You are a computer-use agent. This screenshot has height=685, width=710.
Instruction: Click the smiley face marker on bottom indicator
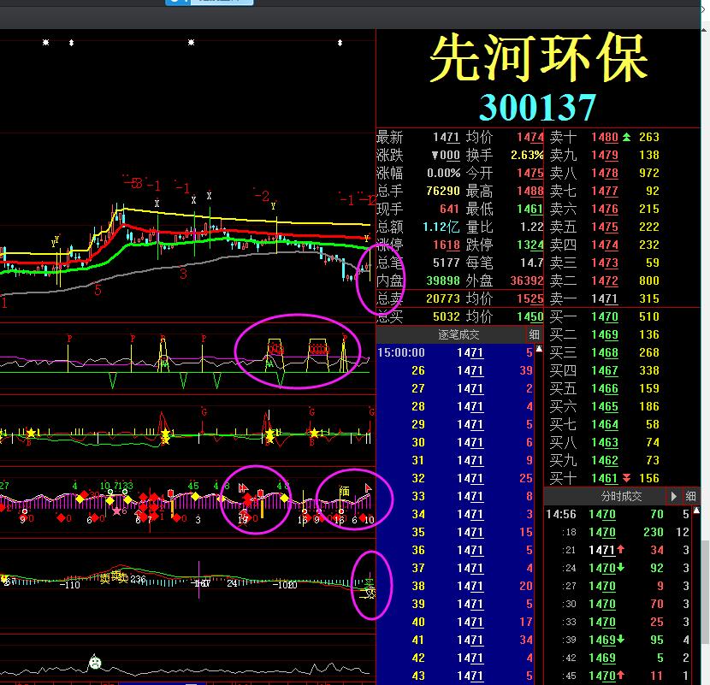(x=95, y=663)
